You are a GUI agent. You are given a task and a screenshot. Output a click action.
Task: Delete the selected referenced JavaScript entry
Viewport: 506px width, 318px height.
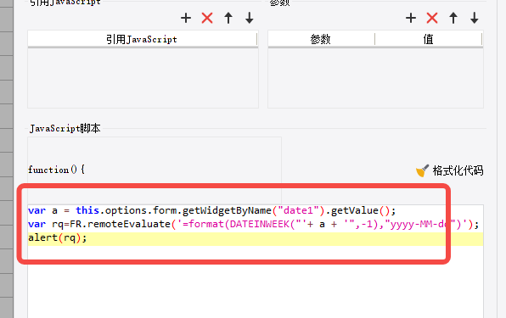tap(207, 18)
